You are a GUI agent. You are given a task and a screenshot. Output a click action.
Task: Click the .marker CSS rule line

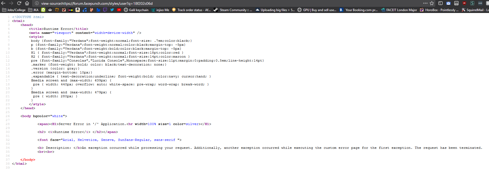[99, 64]
